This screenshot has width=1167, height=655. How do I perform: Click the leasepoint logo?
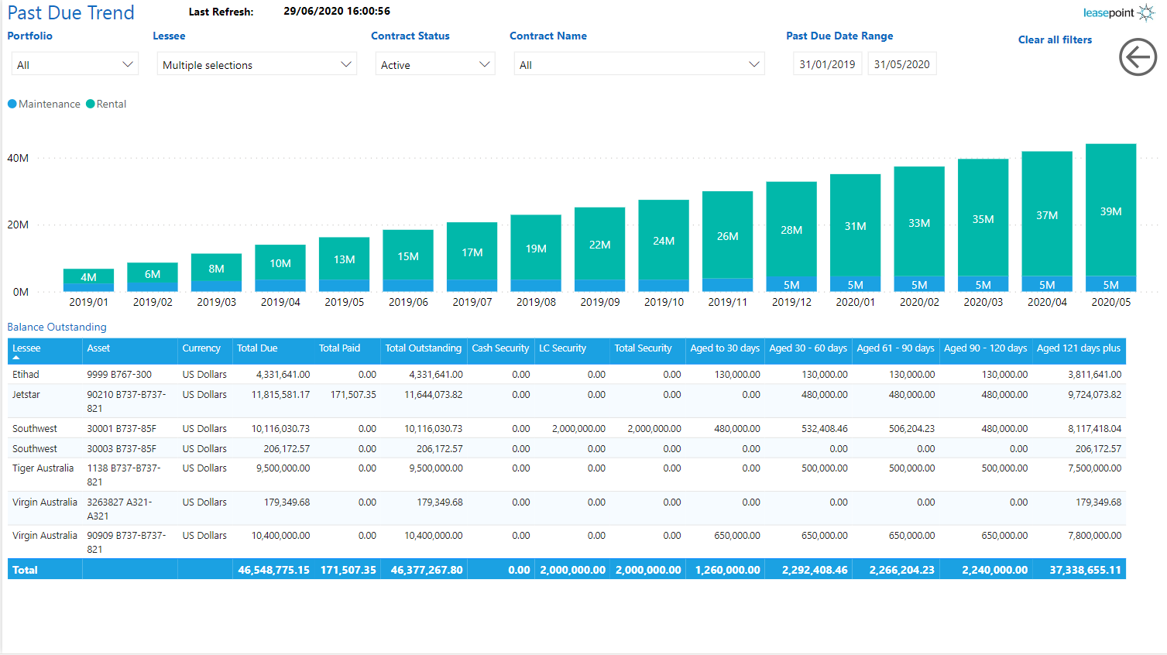(1119, 12)
